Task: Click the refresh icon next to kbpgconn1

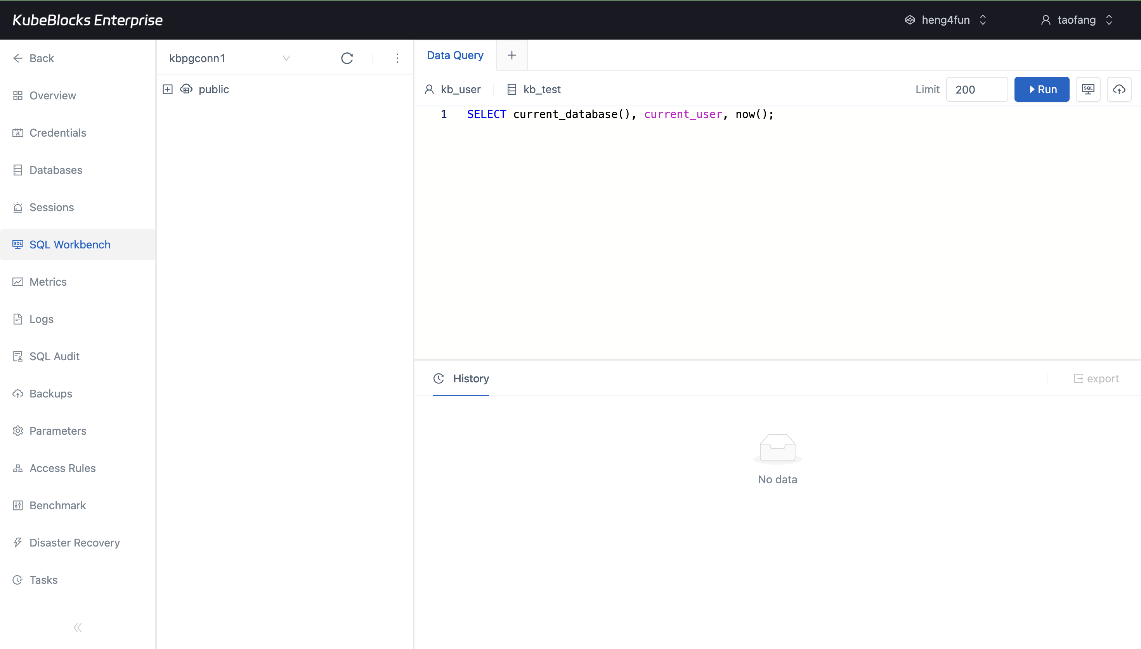Action: click(x=347, y=58)
